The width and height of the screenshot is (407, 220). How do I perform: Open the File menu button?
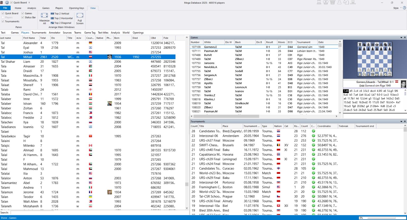click(x=5, y=8)
